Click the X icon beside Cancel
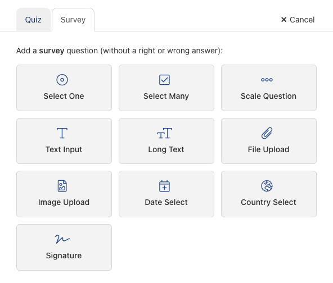 pos(283,20)
